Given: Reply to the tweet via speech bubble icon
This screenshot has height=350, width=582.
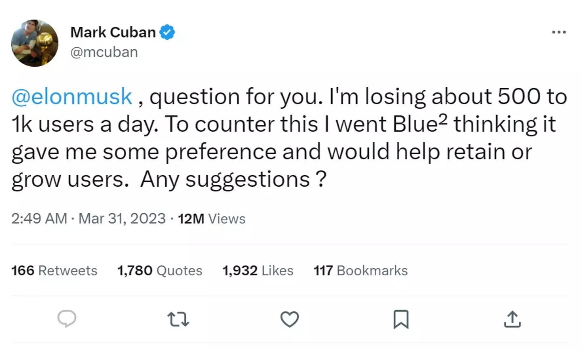Looking at the screenshot, I should coord(67,319).
